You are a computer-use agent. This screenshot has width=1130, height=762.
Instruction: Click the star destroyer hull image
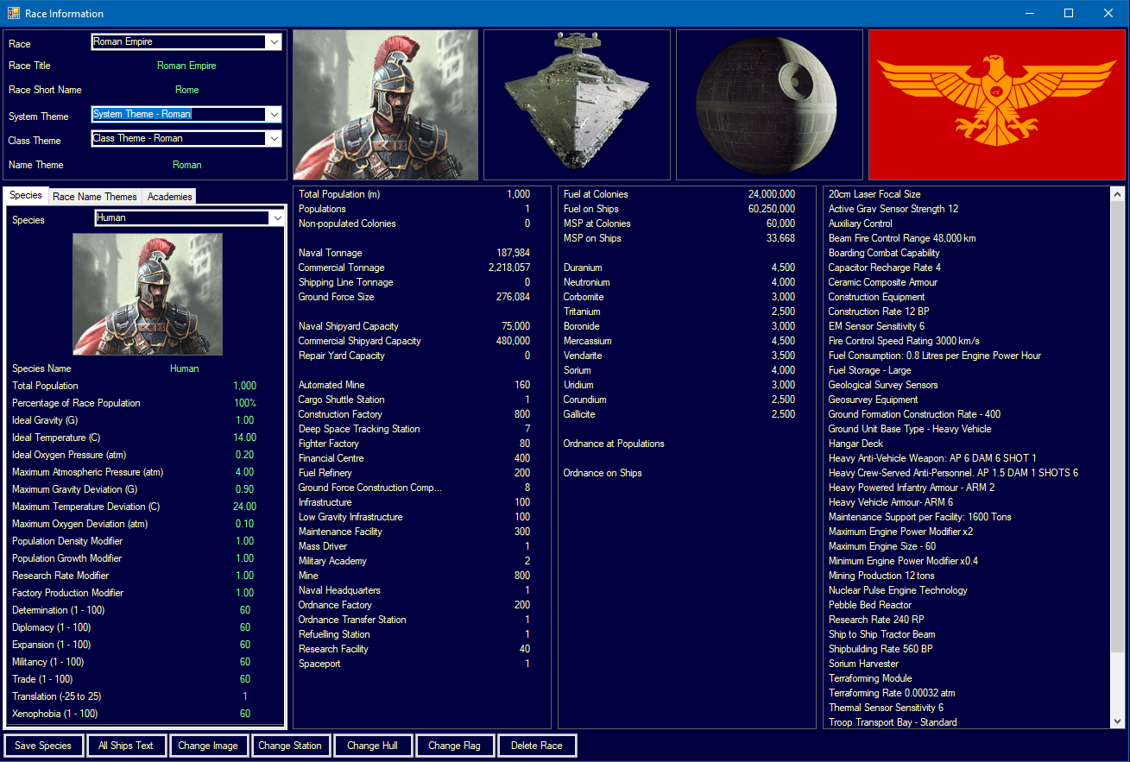pos(577,104)
